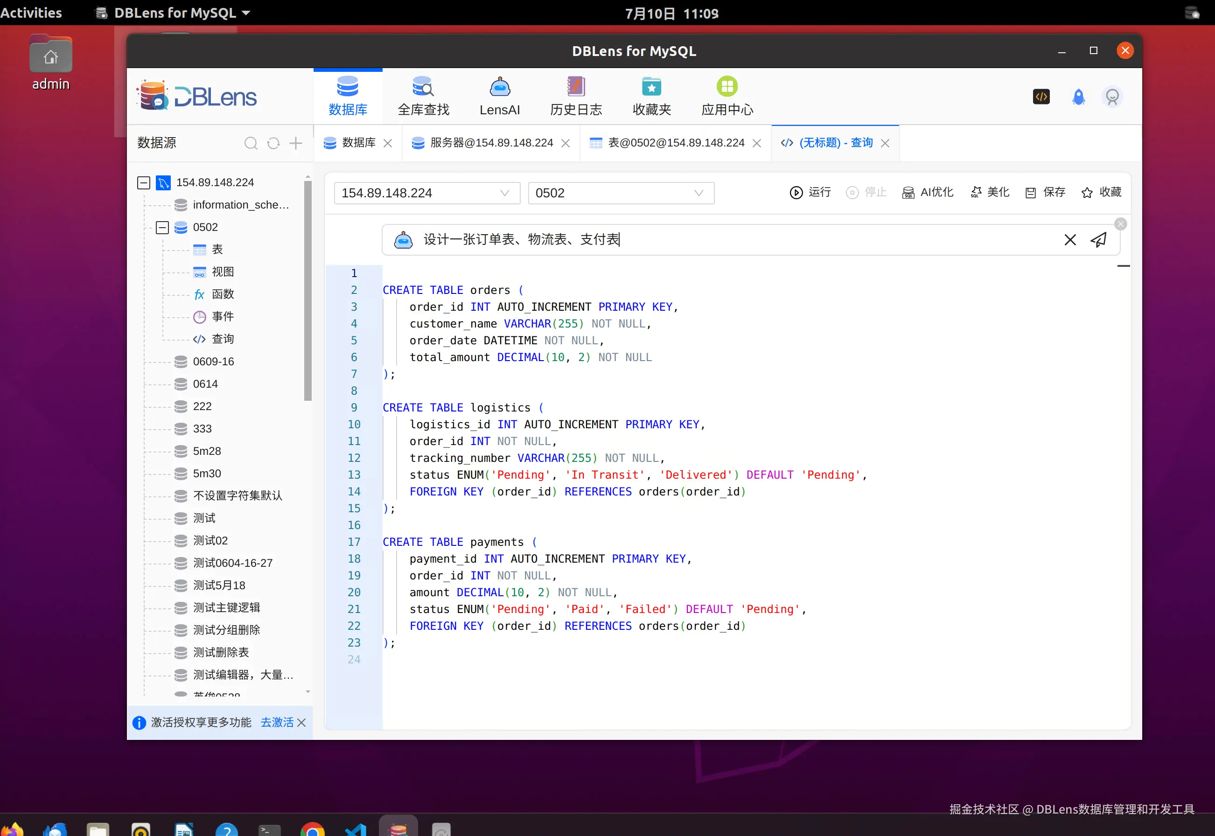The height and width of the screenshot is (836, 1215).
Task: Open the server address dropdown
Action: (504, 193)
